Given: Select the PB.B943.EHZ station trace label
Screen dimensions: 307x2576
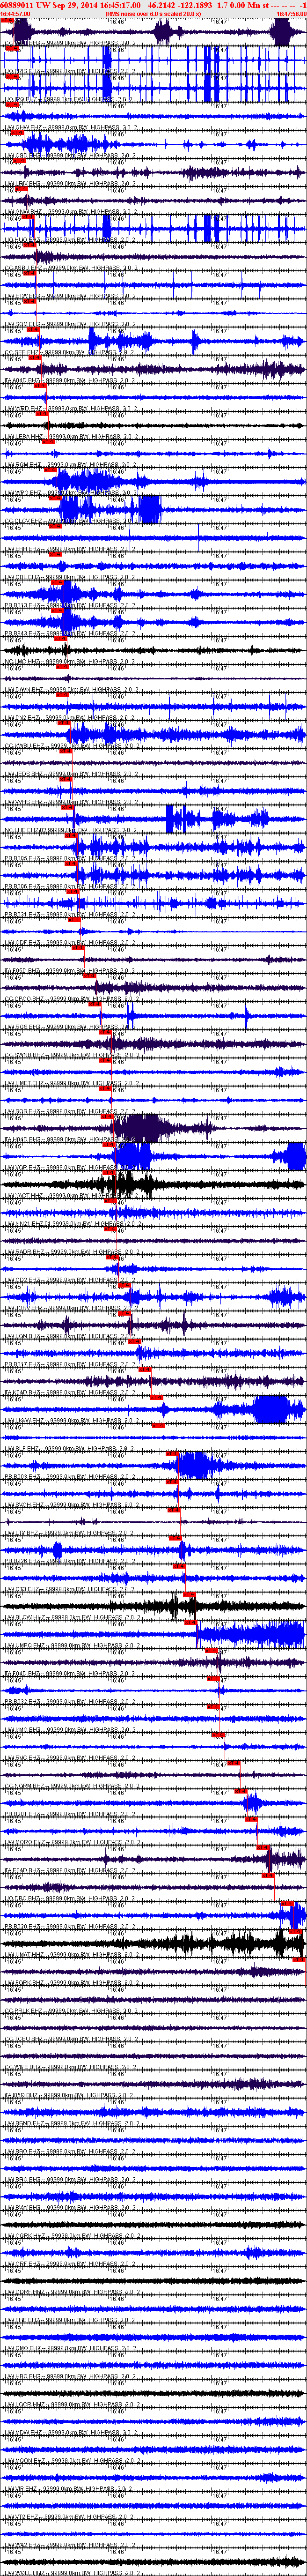Looking at the screenshot, I should tap(70, 633).
